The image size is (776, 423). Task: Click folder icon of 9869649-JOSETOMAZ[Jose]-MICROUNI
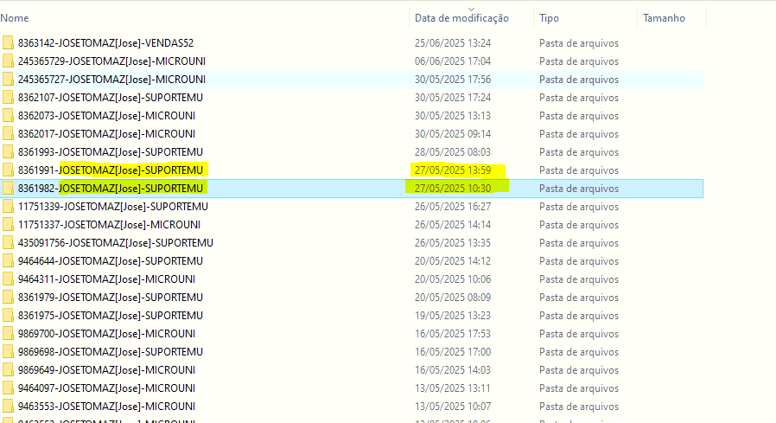pyautogui.click(x=8, y=370)
